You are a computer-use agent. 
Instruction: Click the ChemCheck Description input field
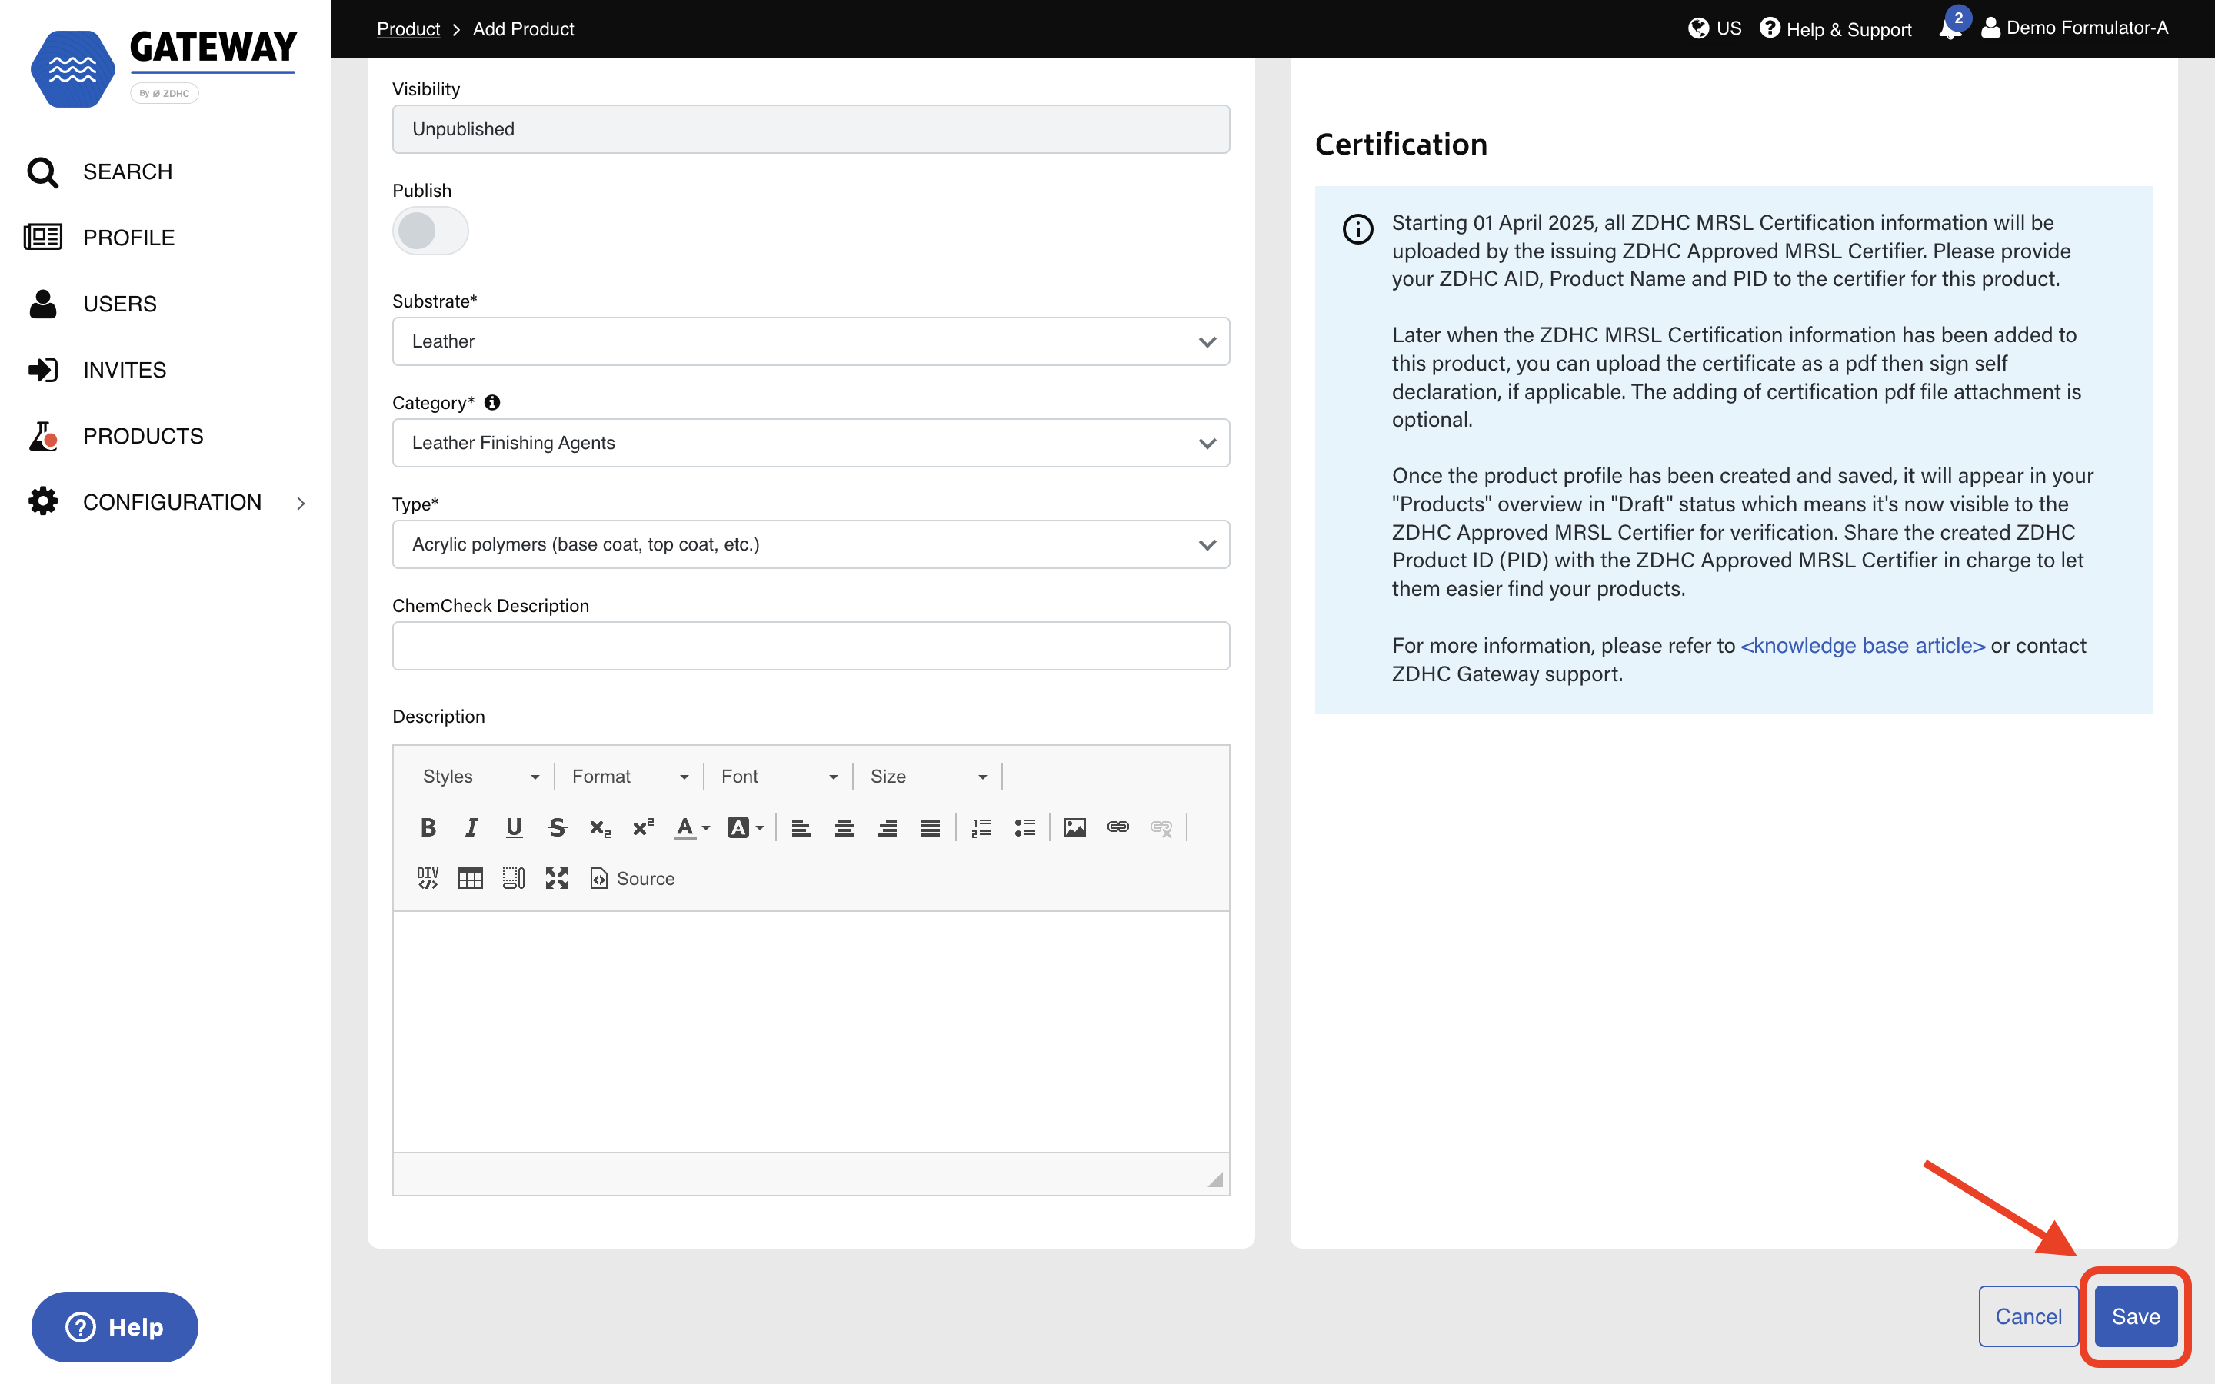(811, 646)
